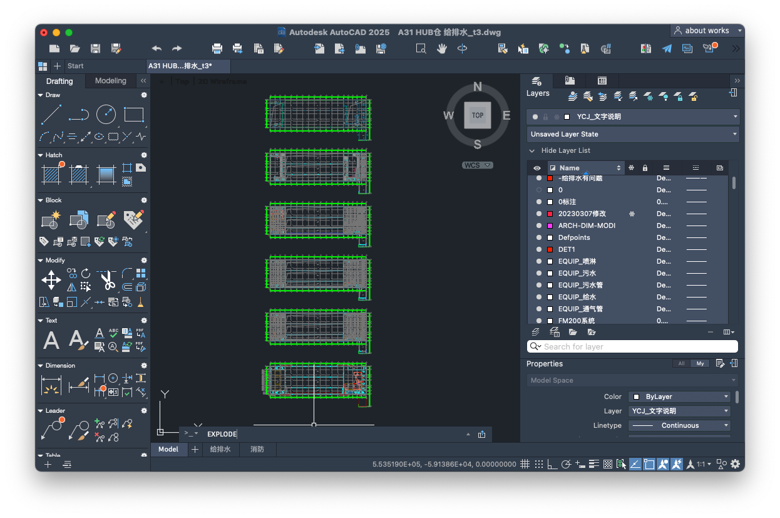Collapse the Hide Layer List expander
780x518 pixels.
(x=532, y=151)
